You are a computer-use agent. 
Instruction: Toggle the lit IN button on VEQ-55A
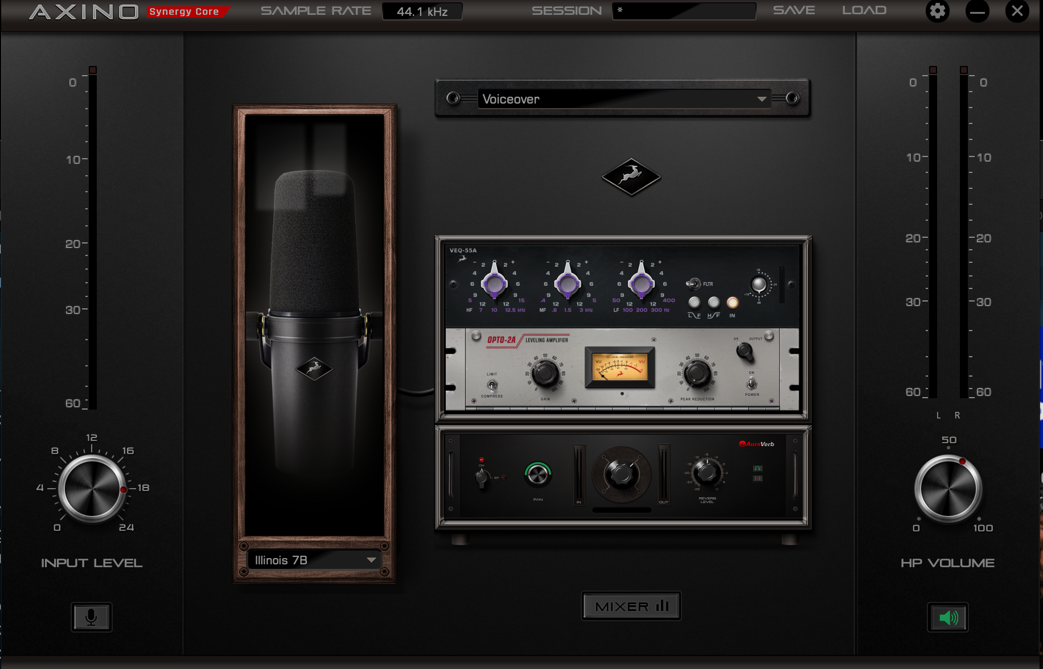point(732,302)
